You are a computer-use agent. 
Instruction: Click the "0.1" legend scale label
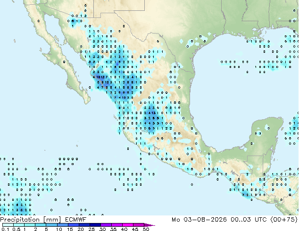pos(6,229)
